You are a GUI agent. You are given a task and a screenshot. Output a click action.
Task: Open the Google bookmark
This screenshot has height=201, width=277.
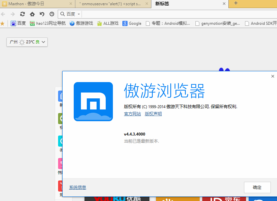click(x=132, y=23)
